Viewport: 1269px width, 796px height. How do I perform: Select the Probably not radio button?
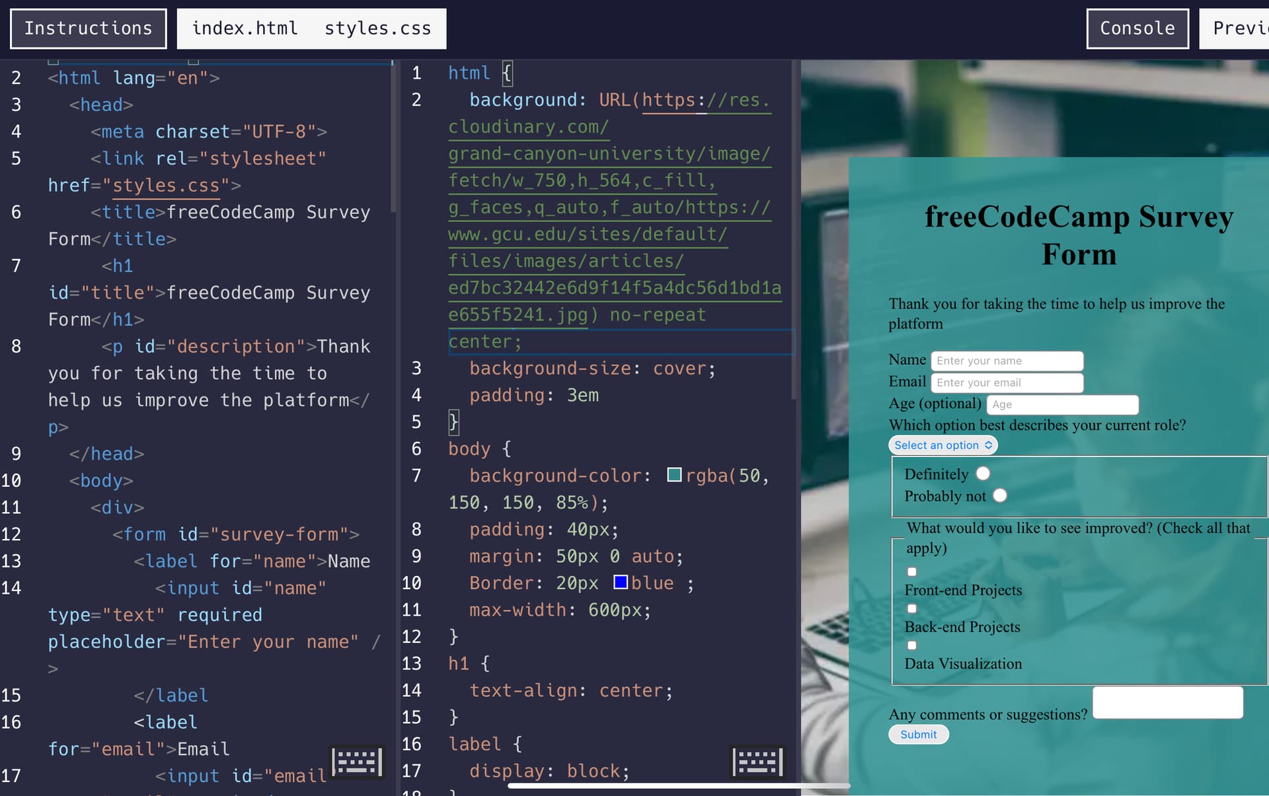pos(999,495)
